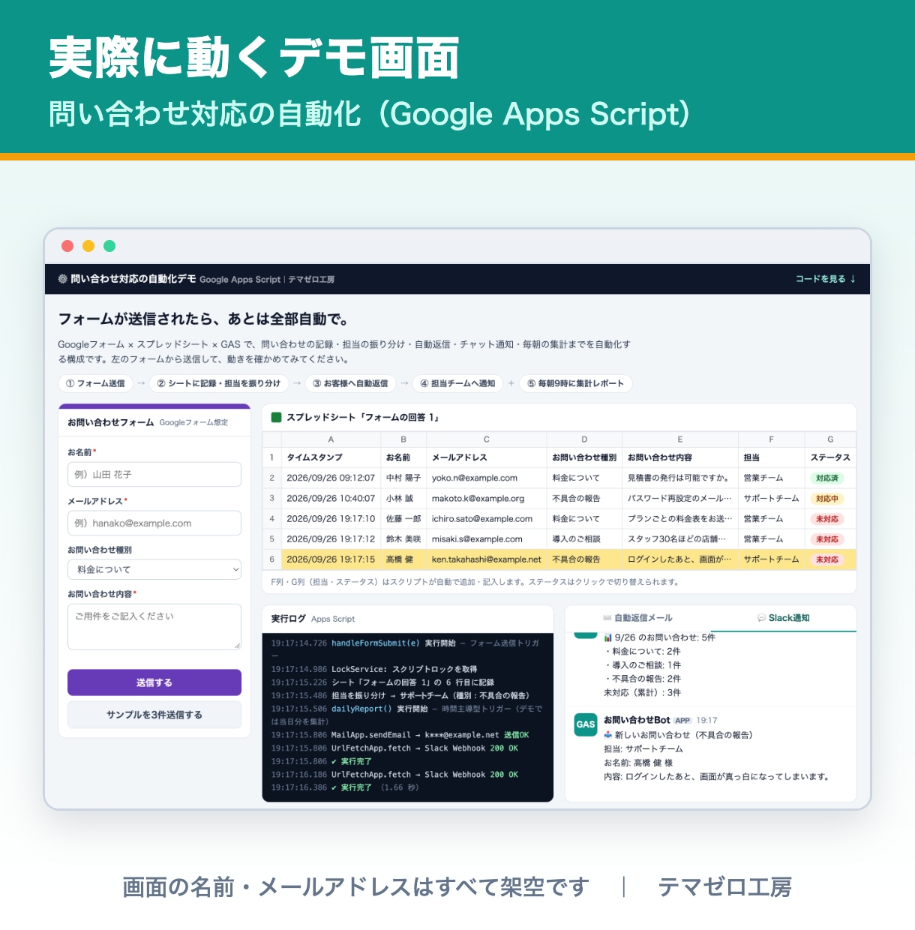The width and height of the screenshot is (915, 930).
Task: Click cell ichiro.sato@example.com
Action: 486,519
